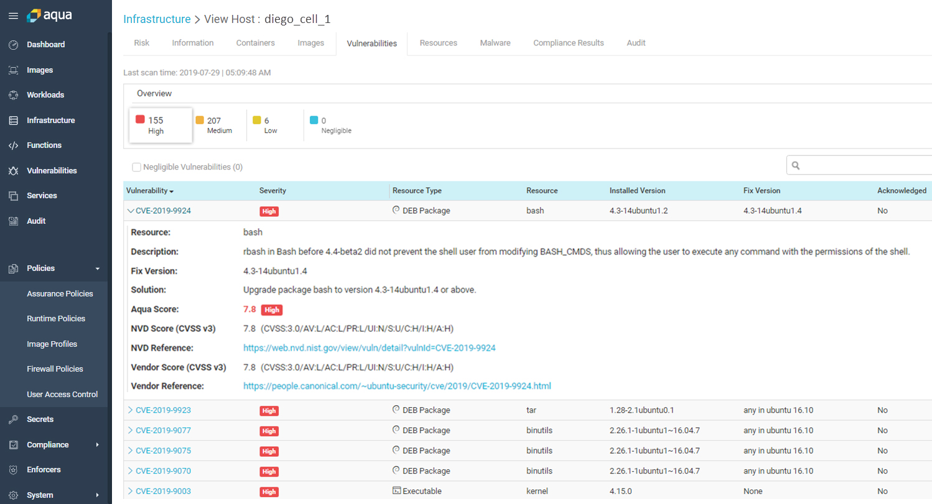Viewport: 932px width, 504px height.
Task: Click the Enforcers shield icon
Action: click(13, 470)
